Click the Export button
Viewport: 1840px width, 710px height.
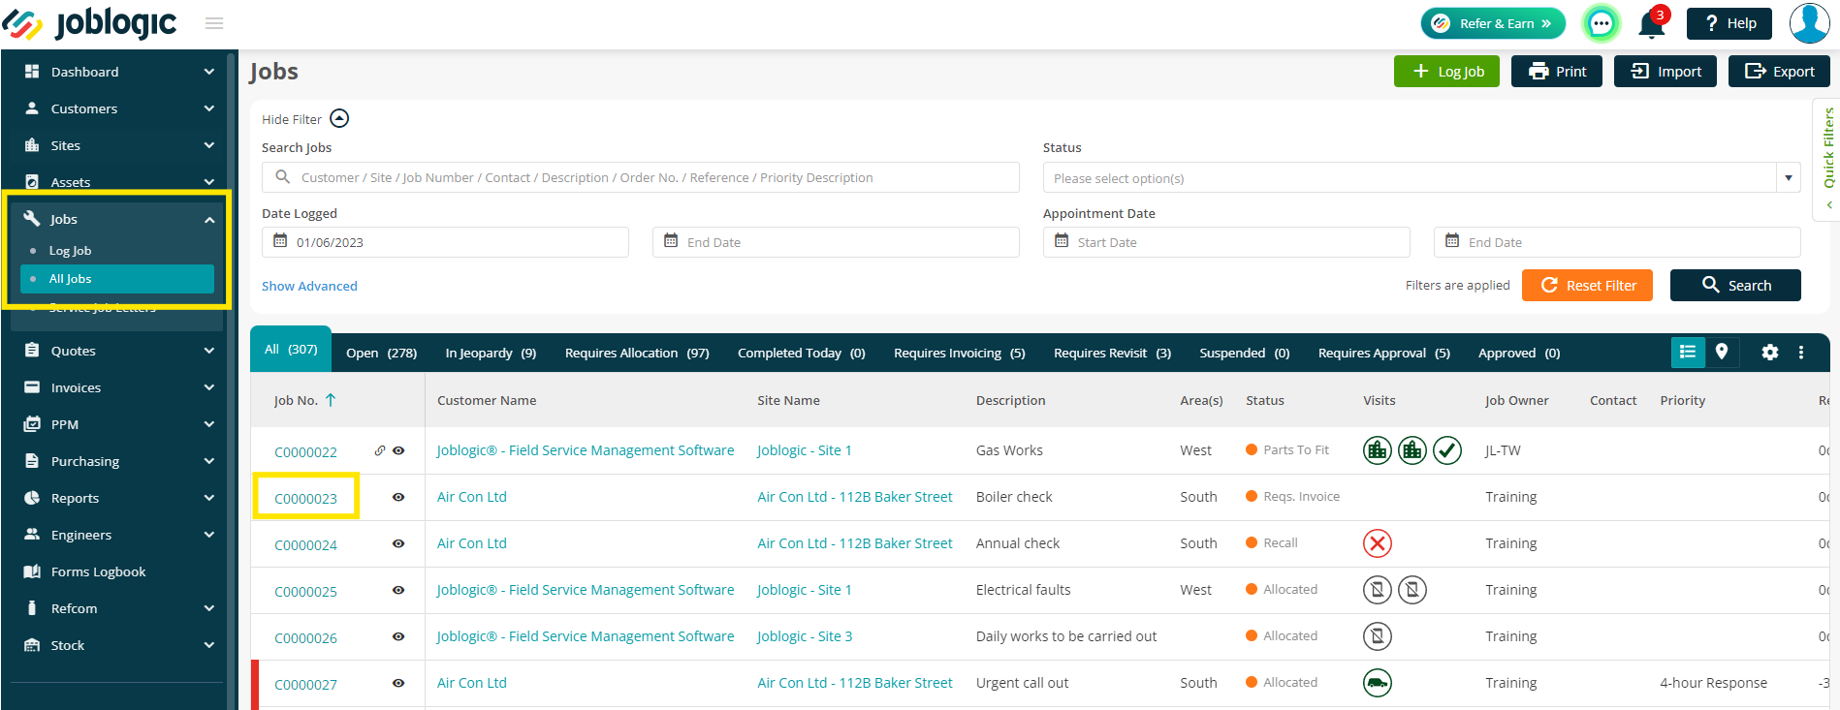coord(1779,72)
